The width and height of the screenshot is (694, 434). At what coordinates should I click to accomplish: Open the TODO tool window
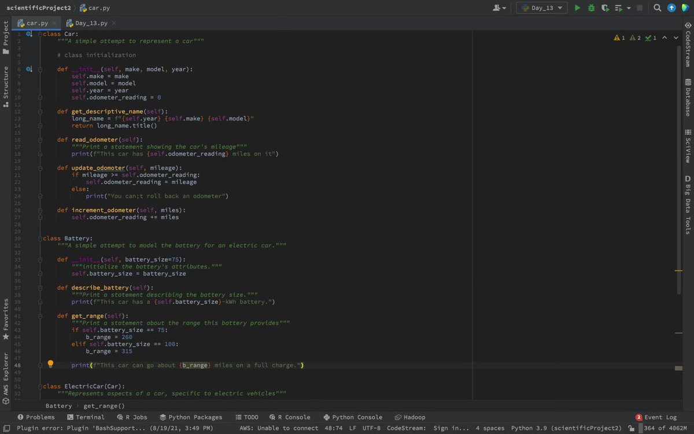pyautogui.click(x=247, y=417)
